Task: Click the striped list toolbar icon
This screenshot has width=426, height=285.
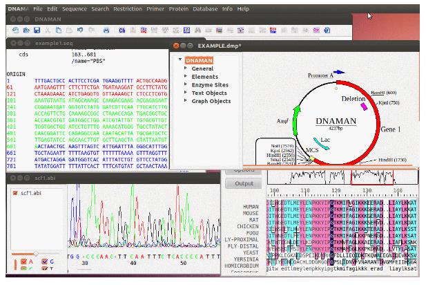Action: click(x=219, y=30)
